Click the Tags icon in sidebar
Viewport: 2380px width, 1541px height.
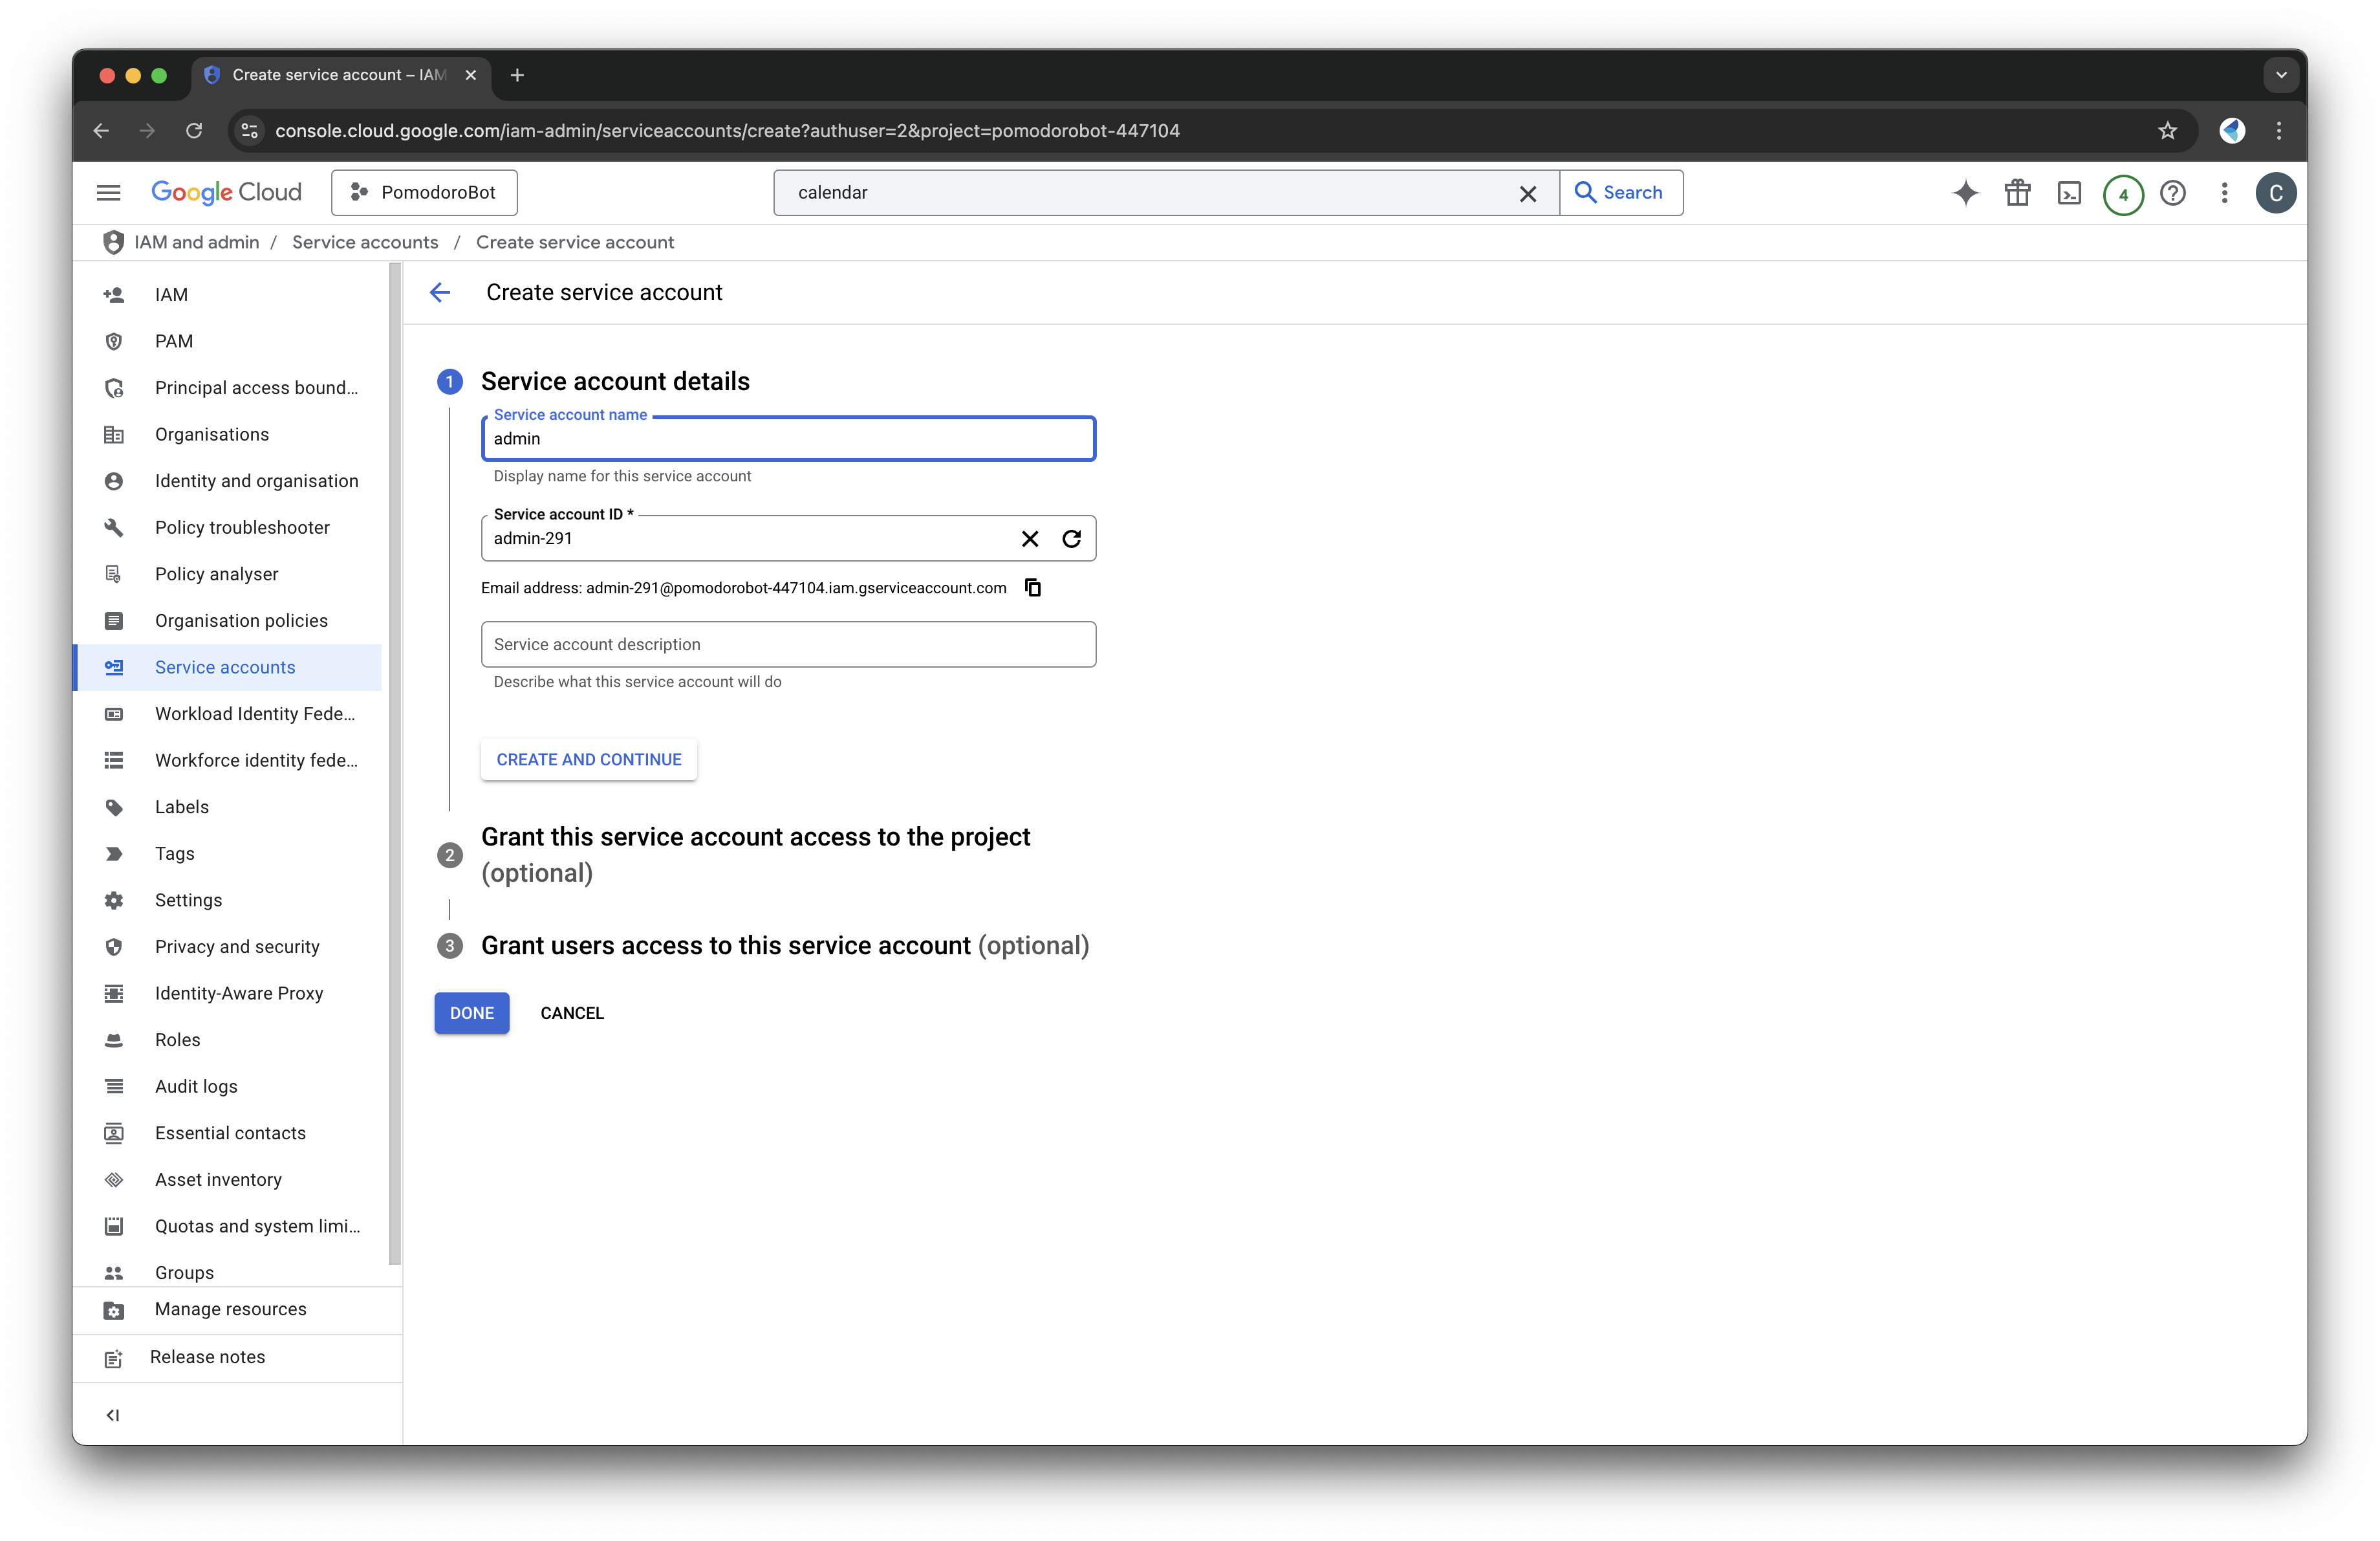(x=114, y=853)
